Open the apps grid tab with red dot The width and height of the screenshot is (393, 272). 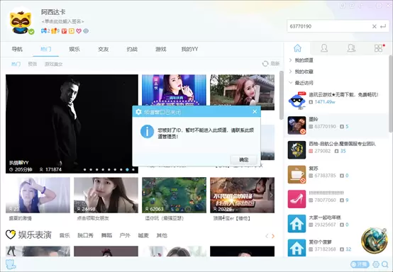click(379, 48)
